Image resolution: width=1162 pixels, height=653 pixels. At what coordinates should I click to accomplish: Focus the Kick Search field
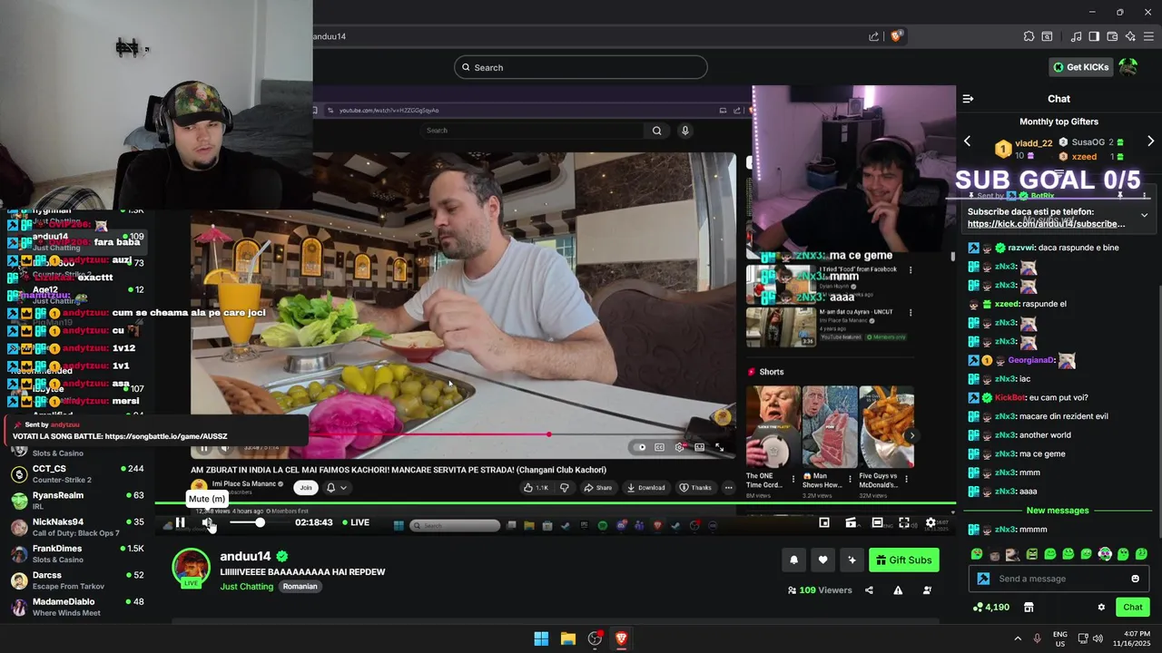pyautogui.click(x=581, y=67)
